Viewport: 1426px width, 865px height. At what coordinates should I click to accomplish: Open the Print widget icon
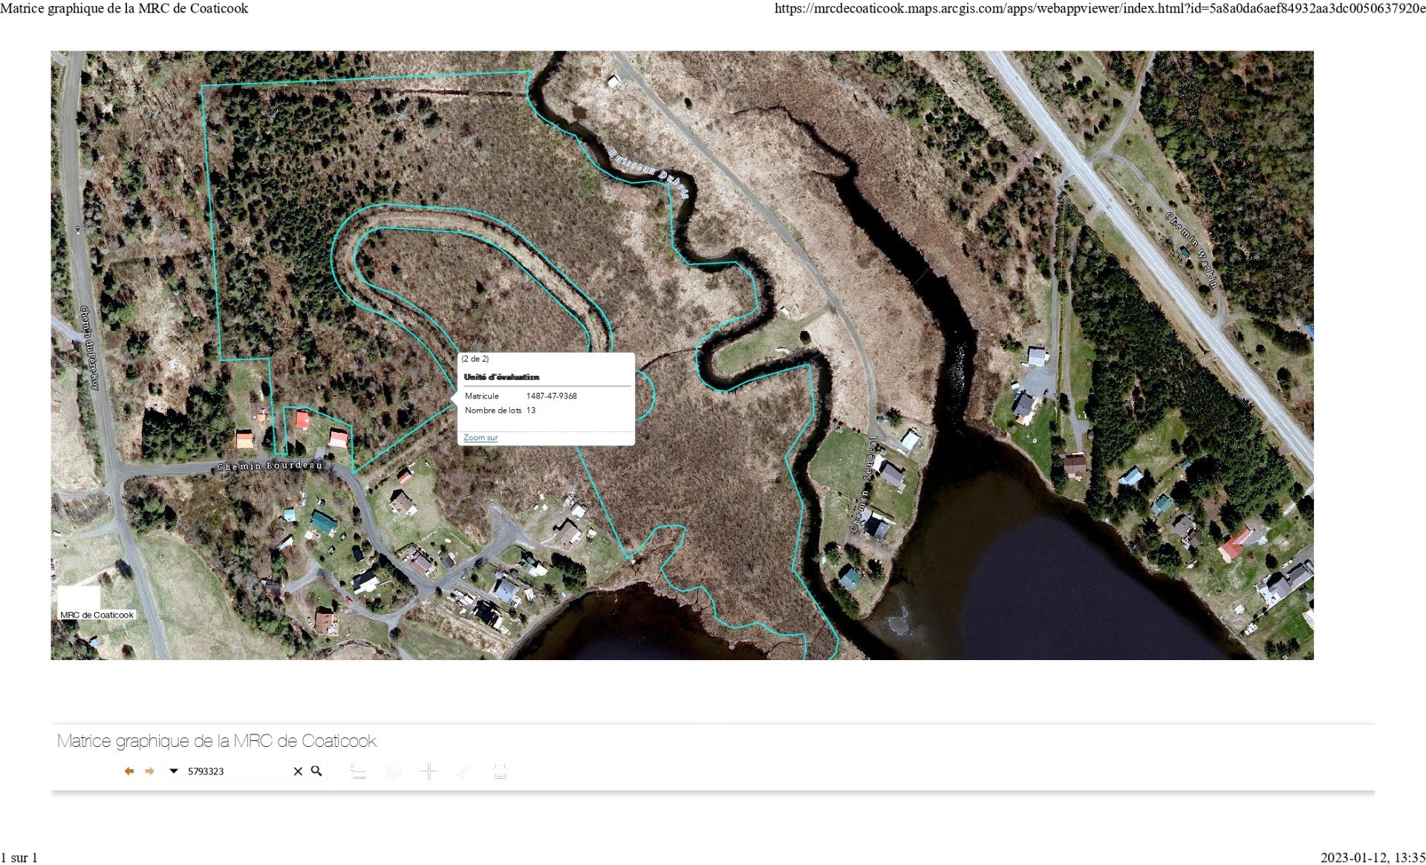500,771
